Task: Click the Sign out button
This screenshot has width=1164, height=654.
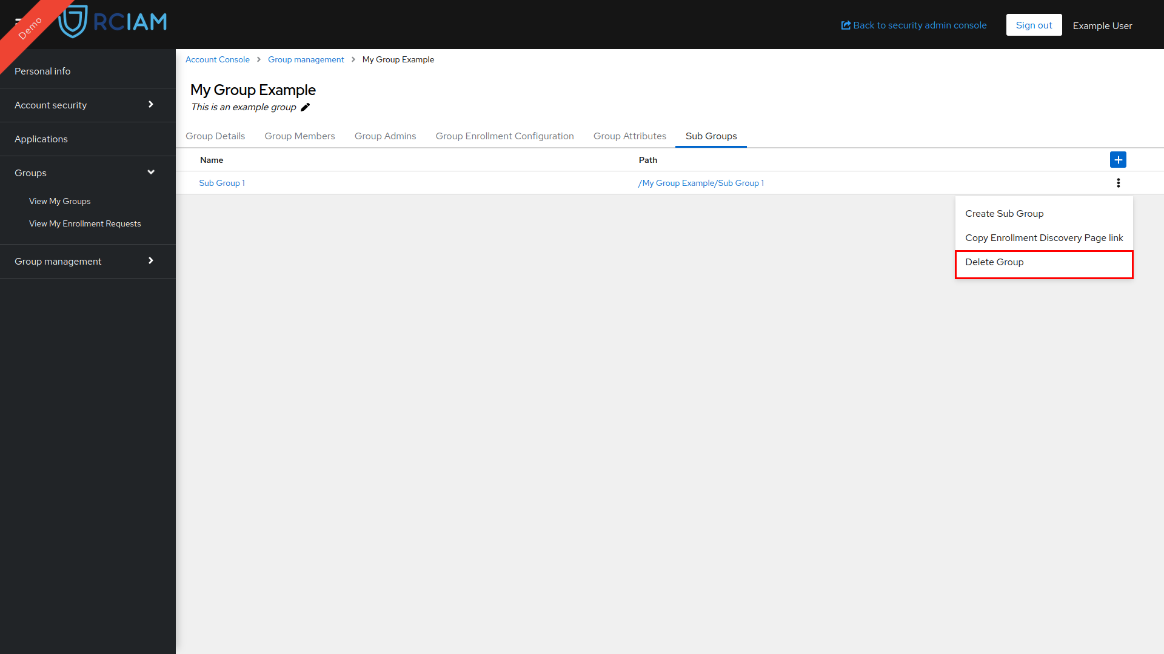Action: (1034, 25)
